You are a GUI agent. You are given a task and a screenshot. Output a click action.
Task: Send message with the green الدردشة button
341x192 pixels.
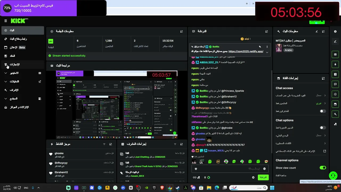263,177
